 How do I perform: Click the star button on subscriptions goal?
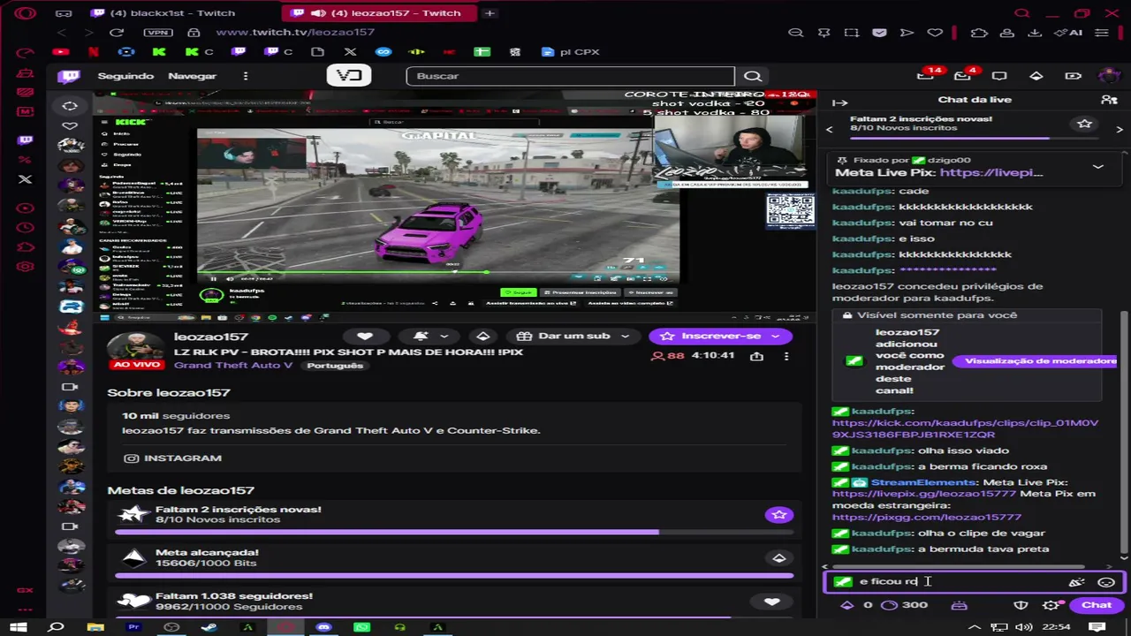(778, 515)
